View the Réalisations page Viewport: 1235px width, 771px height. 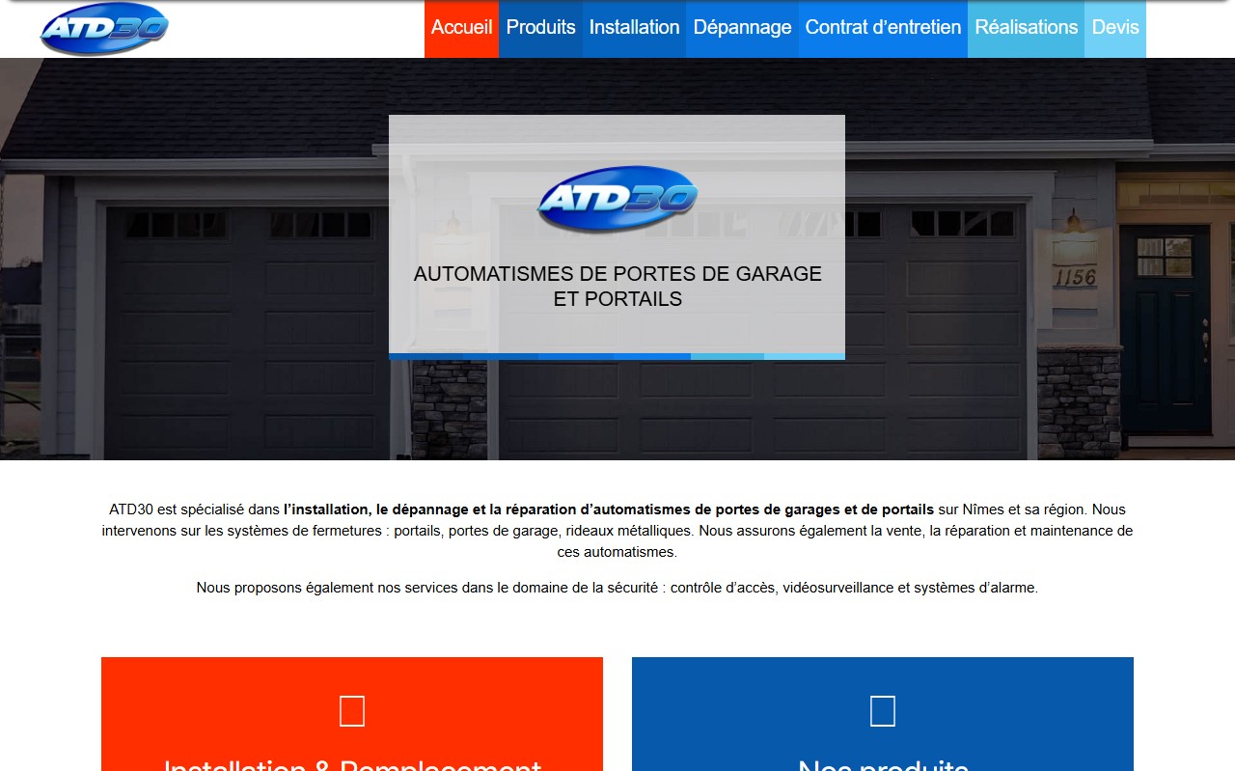tap(1026, 29)
